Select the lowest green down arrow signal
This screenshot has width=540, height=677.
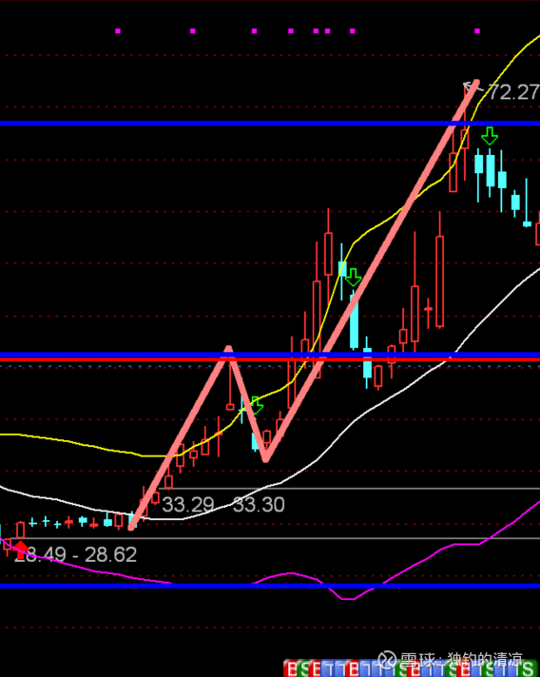[x=257, y=405]
